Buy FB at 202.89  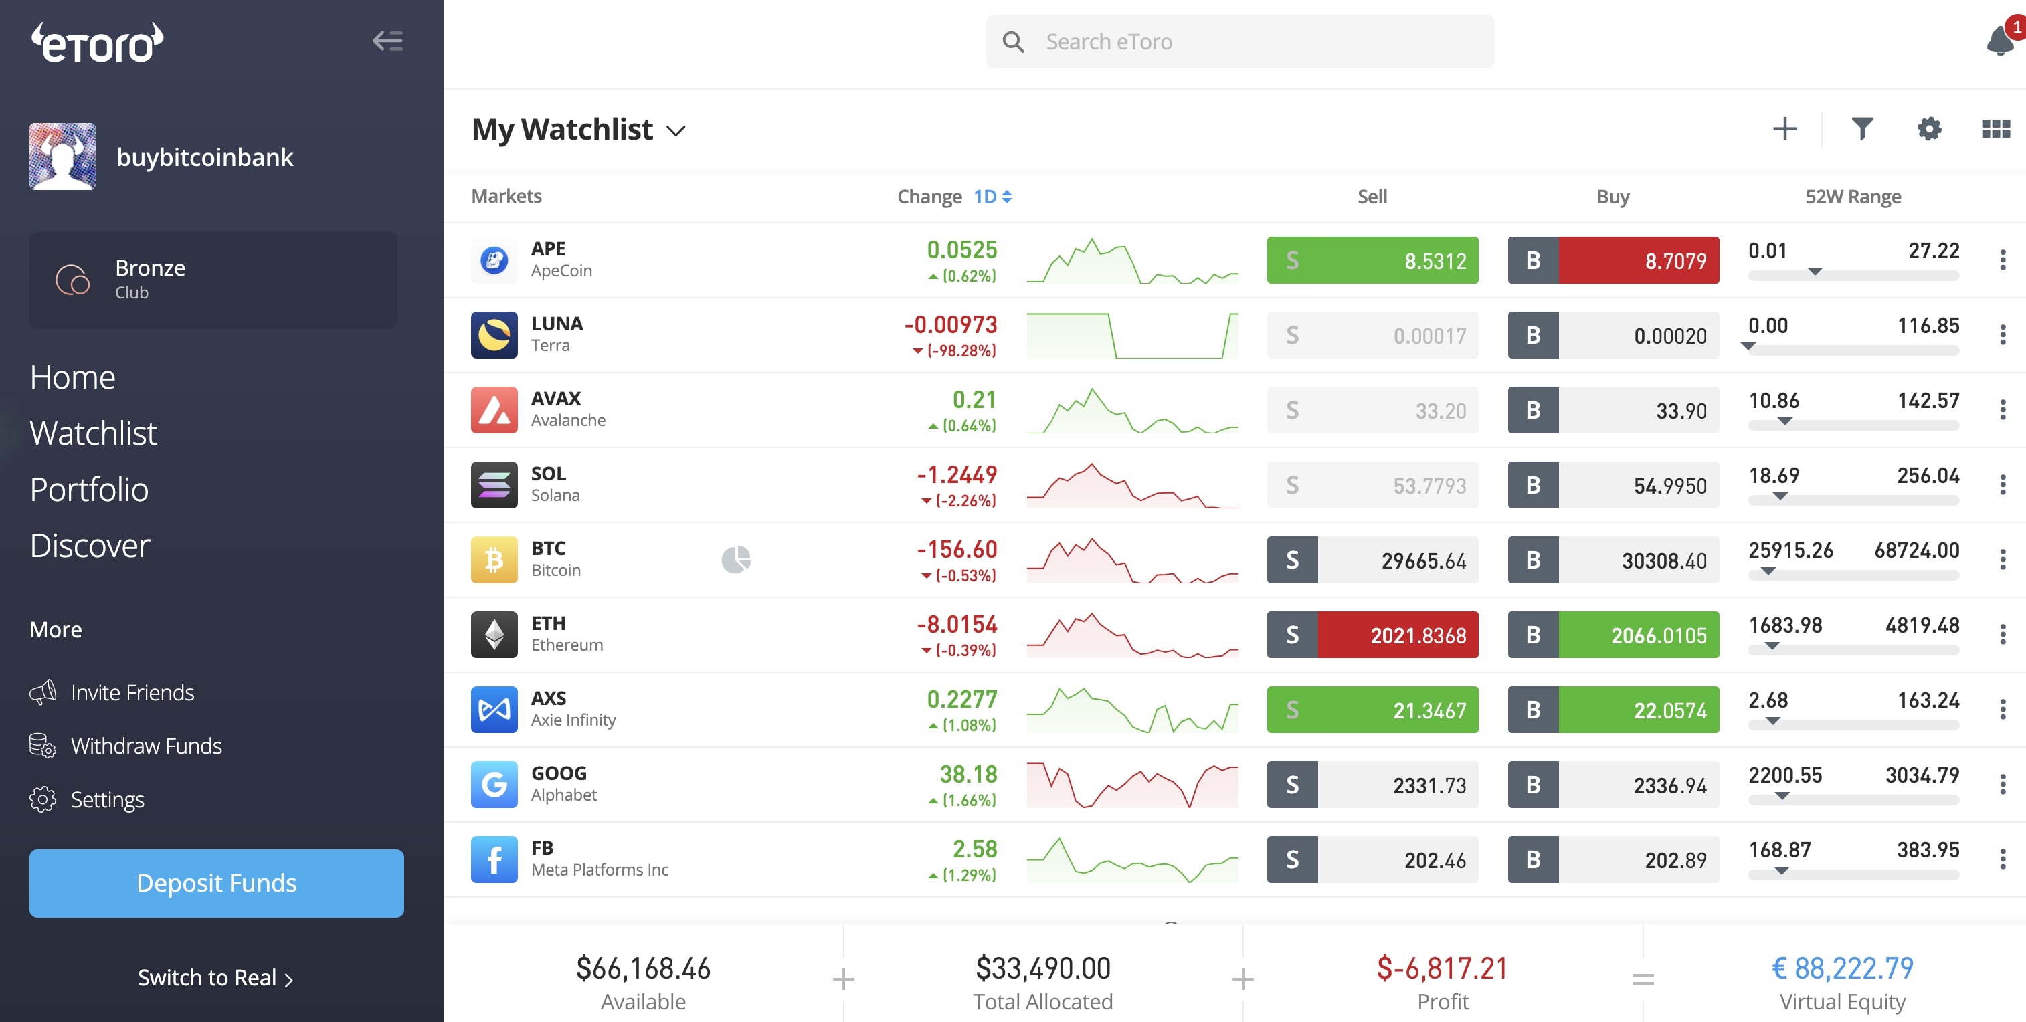tap(1613, 859)
